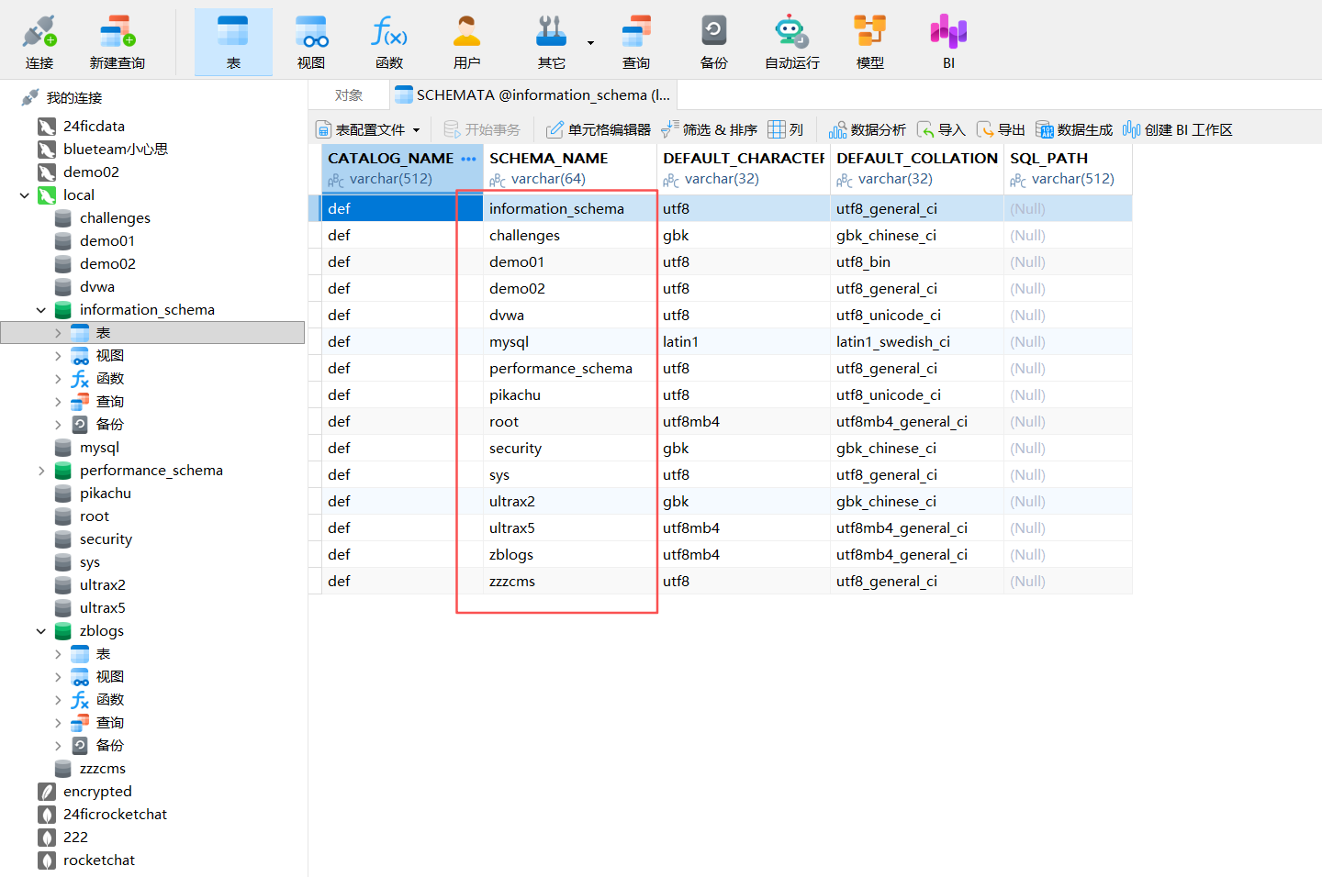Select 我的连接 root node
The image size is (1322, 877).
click(x=73, y=98)
